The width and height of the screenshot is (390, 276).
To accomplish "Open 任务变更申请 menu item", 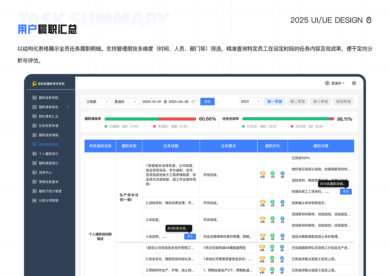I will [x=48, y=126].
